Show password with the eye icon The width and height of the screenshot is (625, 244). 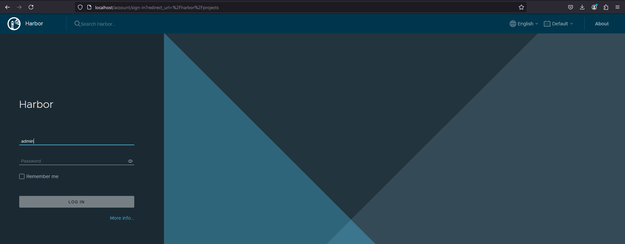[130, 161]
